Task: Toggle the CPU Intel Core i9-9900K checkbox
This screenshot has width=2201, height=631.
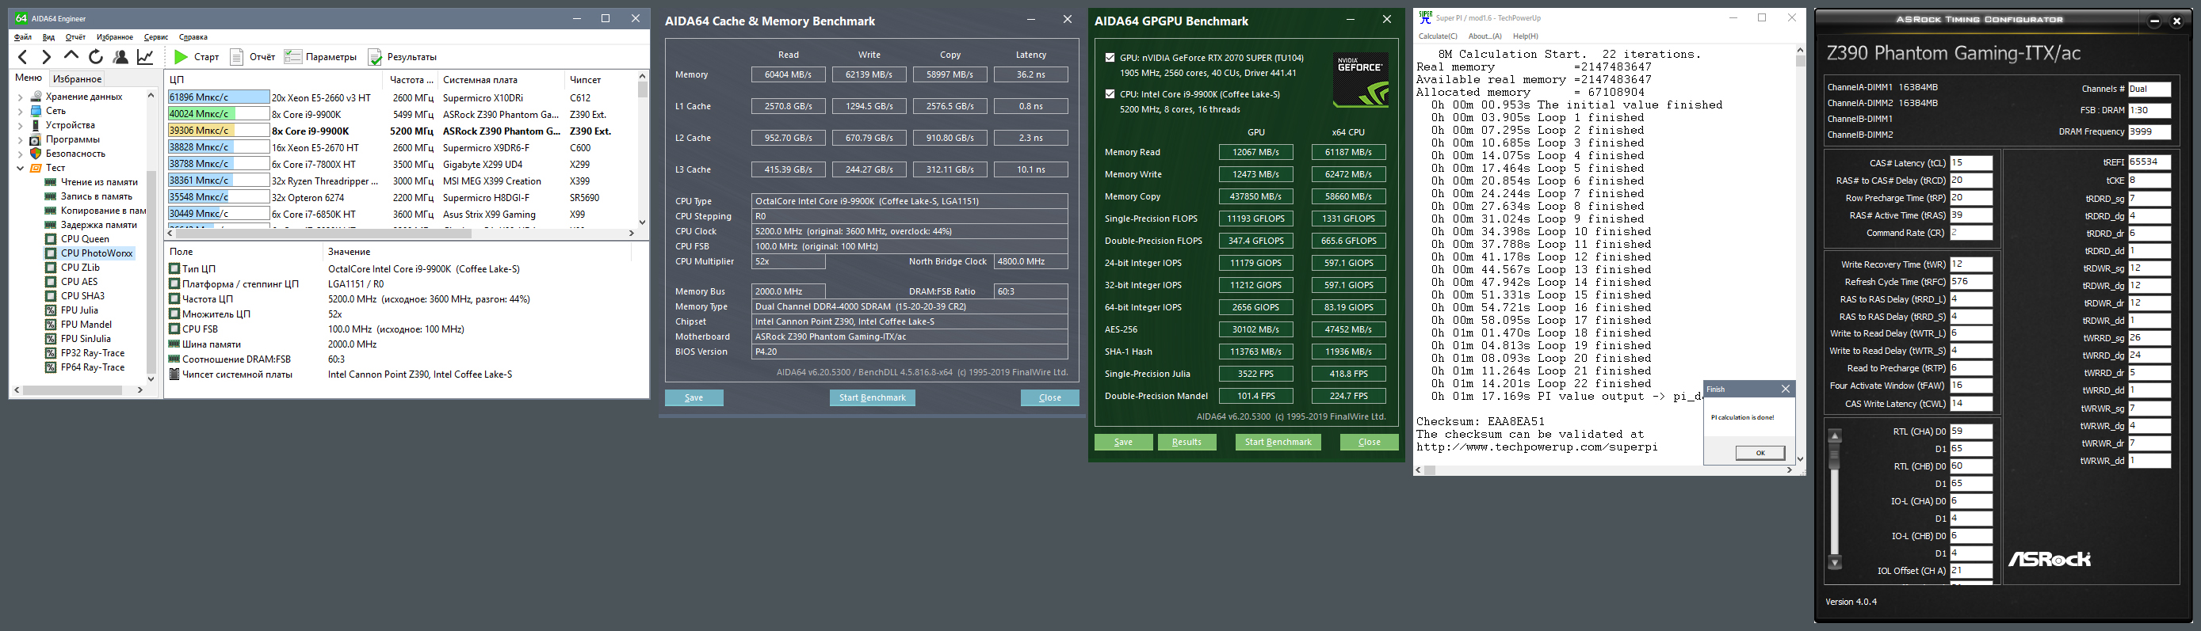Action: (x=1110, y=94)
